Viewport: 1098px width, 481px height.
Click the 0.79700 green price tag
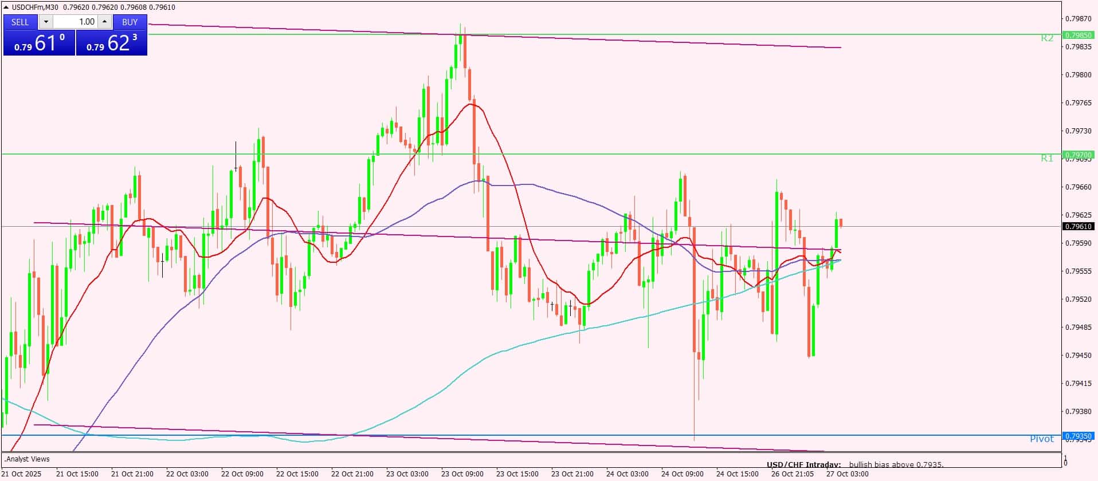pos(1078,155)
